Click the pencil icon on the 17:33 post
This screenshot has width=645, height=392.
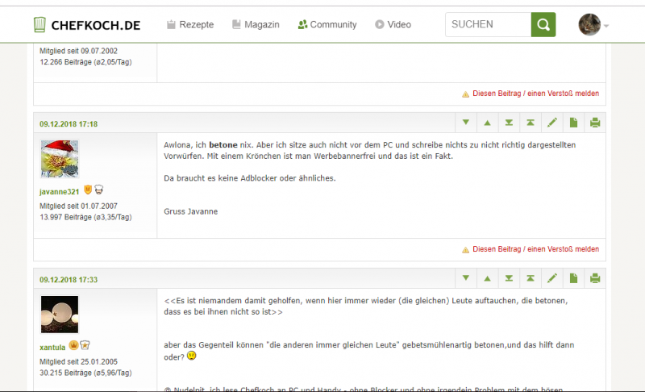[x=552, y=279]
